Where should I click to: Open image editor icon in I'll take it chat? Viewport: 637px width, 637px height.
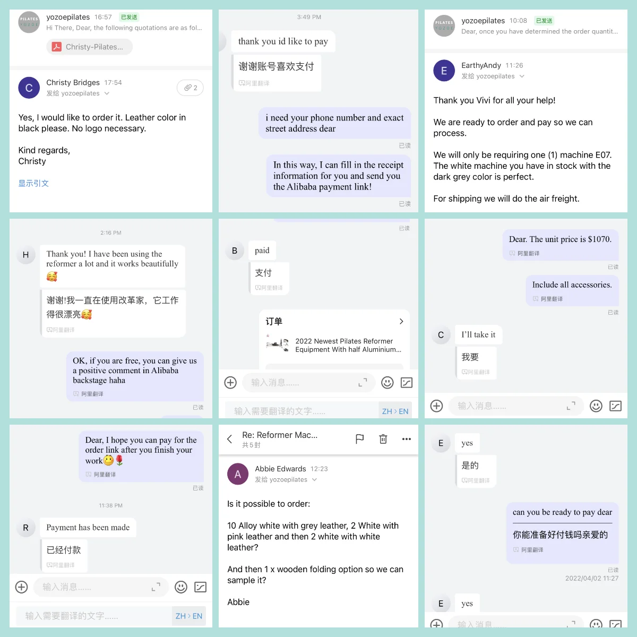pos(616,406)
